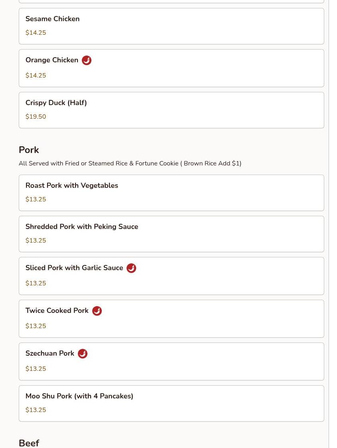Click the Pork section heading

click(x=29, y=150)
